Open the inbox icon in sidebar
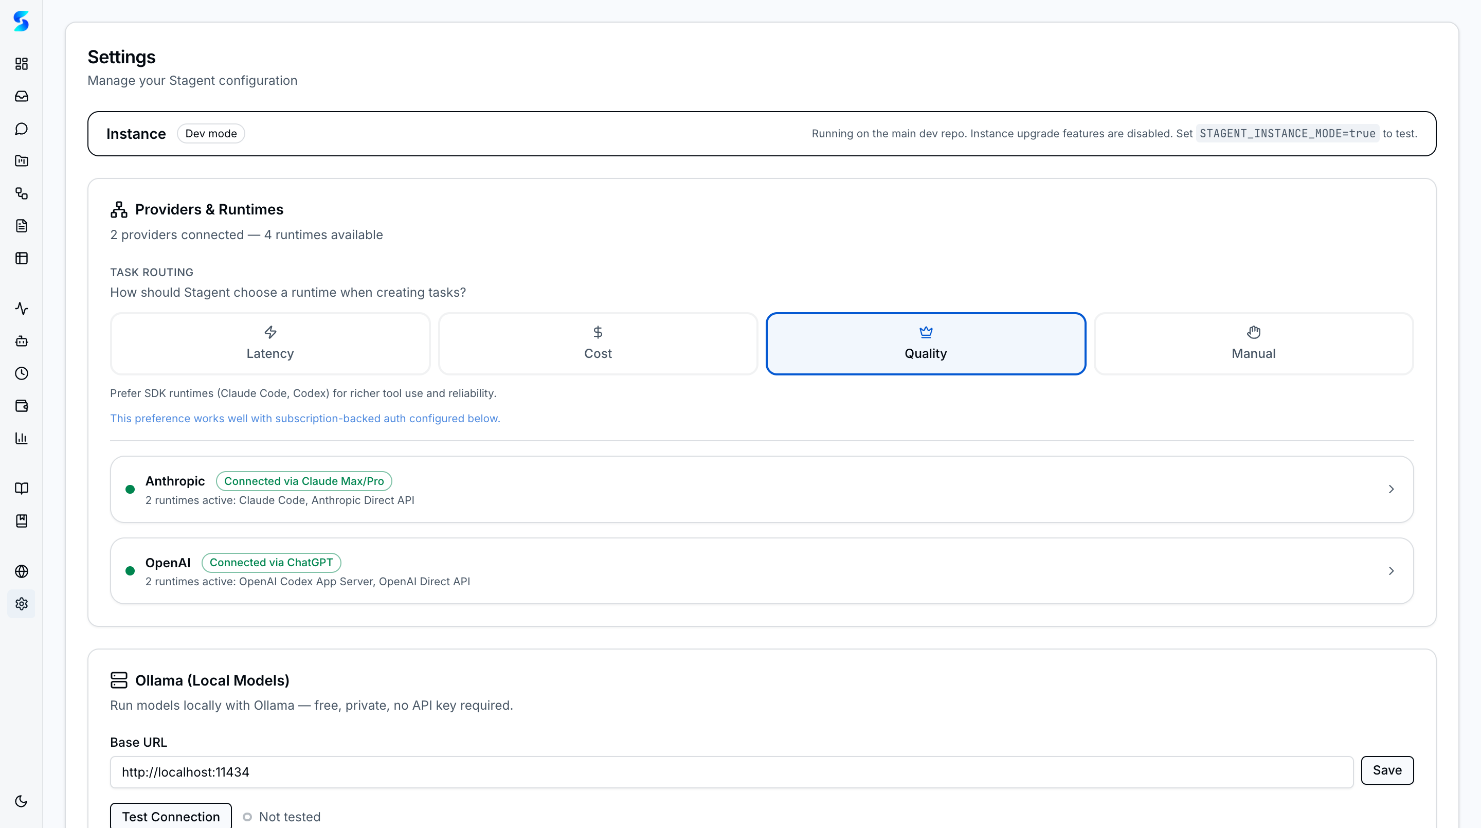The image size is (1481, 828). 21,96
